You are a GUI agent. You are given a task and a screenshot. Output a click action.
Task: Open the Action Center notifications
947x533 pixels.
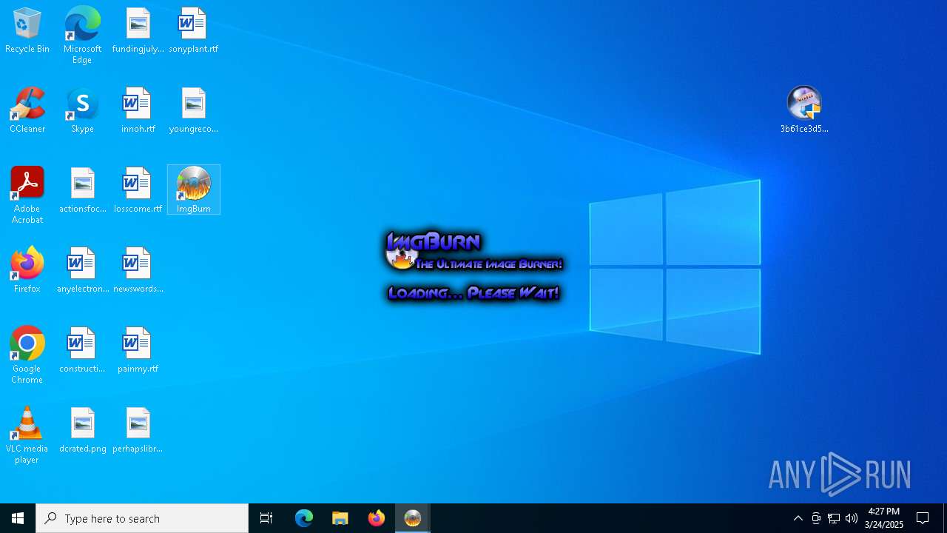click(923, 518)
